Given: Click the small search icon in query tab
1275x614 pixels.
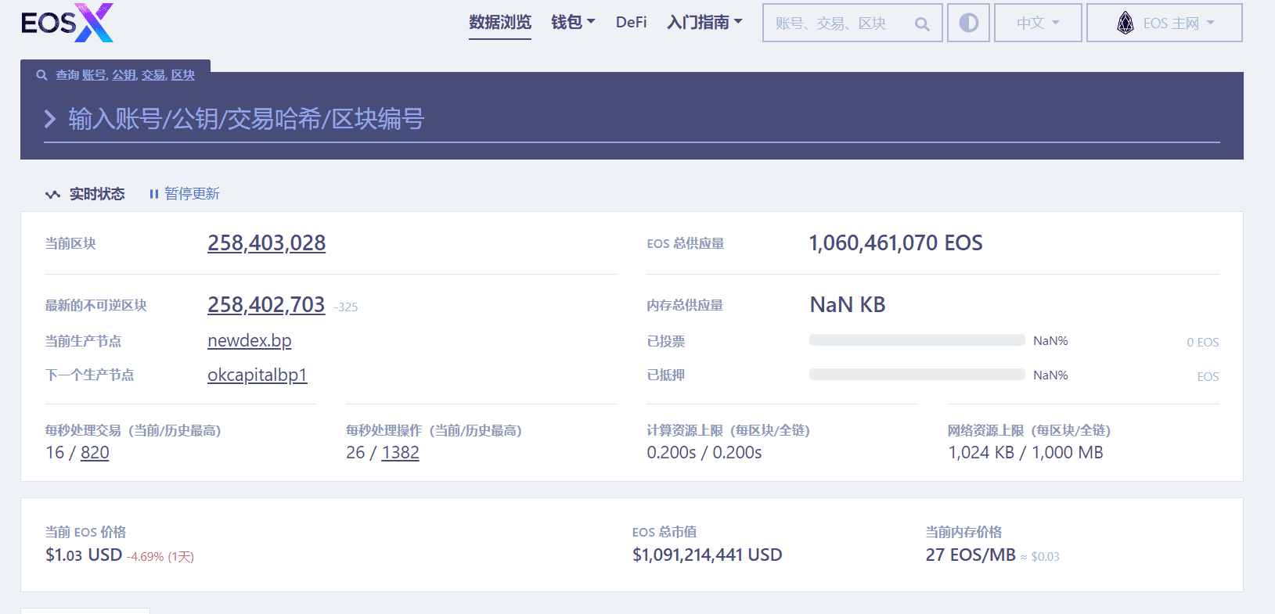Looking at the screenshot, I should coord(41,75).
